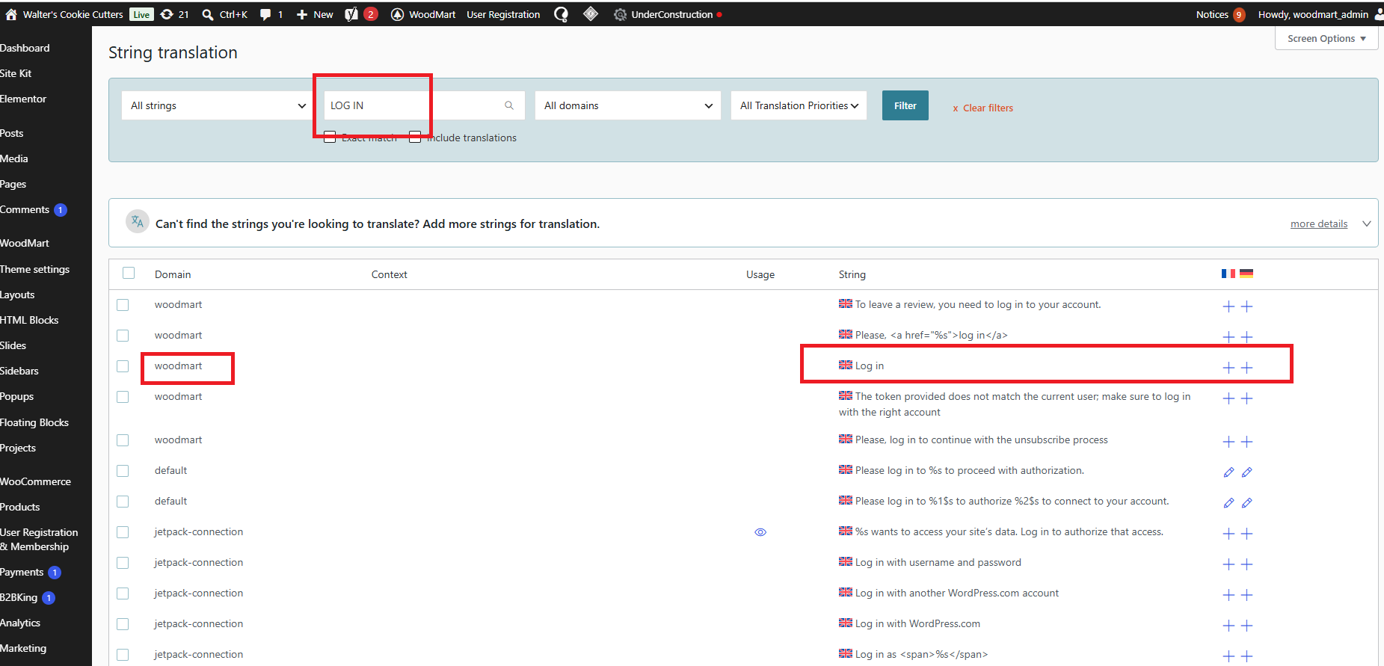Viewport: 1384px width, 666px height.
Task: Add German translation for "The token provided" string
Action: tap(1246, 398)
